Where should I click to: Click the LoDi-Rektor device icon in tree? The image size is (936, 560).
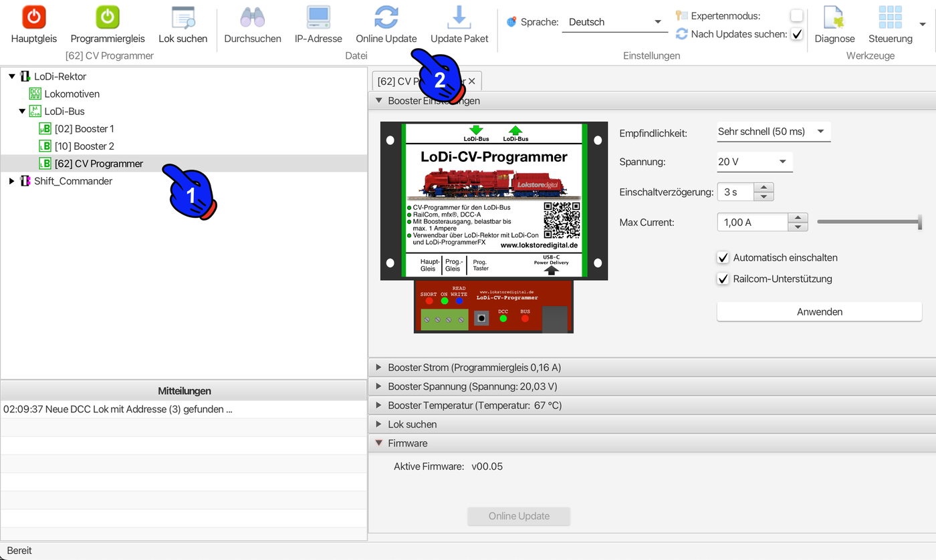click(25, 76)
